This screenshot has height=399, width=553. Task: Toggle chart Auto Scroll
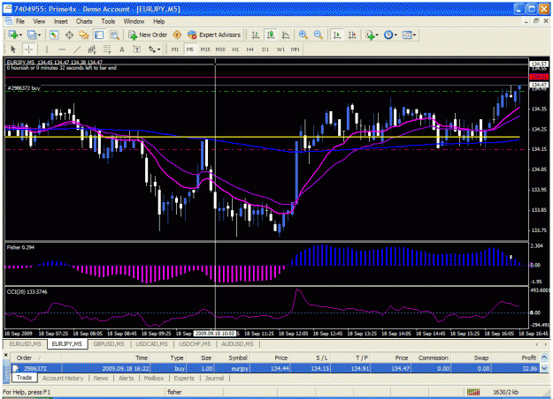point(337,34)
